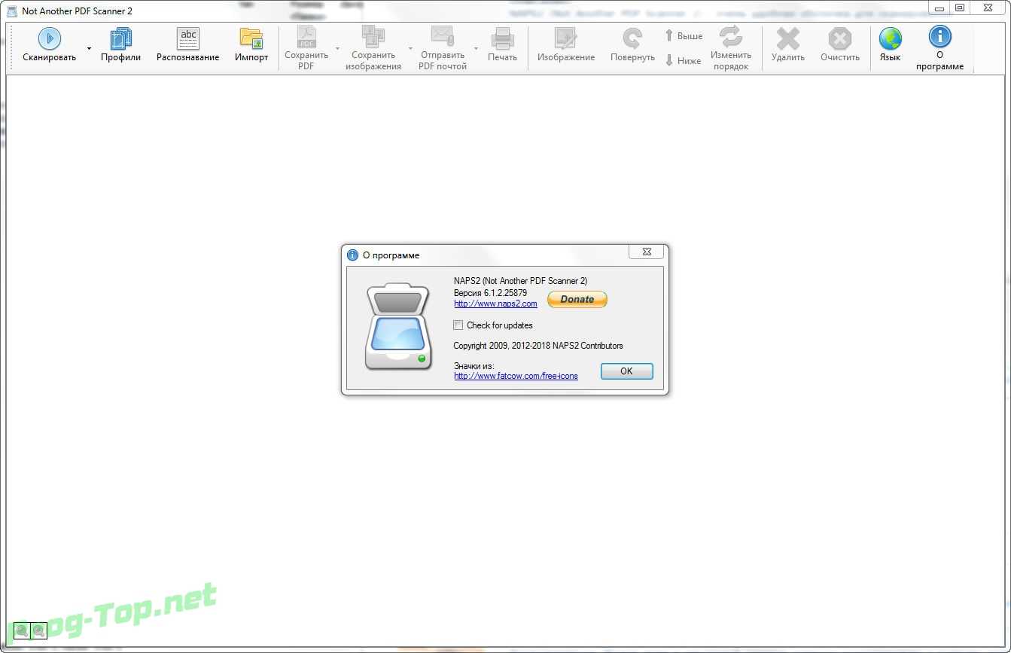
Task: Open the fatcow.com free-icons link
Action: 516,376
